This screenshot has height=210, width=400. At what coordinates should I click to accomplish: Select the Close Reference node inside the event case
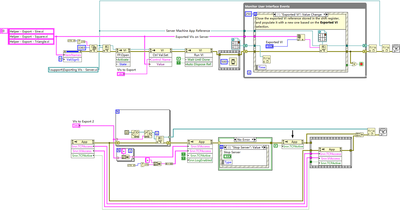pos(267,60)
